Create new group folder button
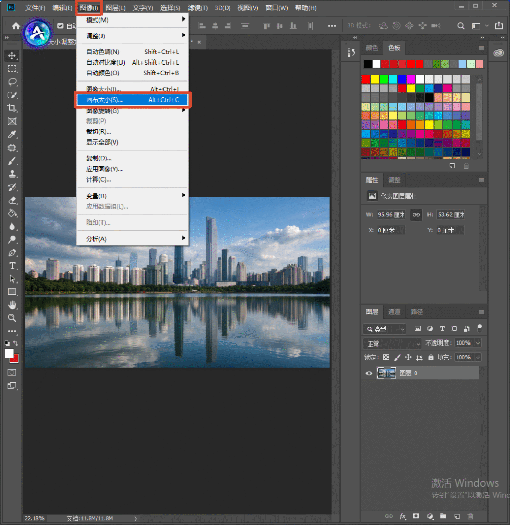 tap(443, 516)
